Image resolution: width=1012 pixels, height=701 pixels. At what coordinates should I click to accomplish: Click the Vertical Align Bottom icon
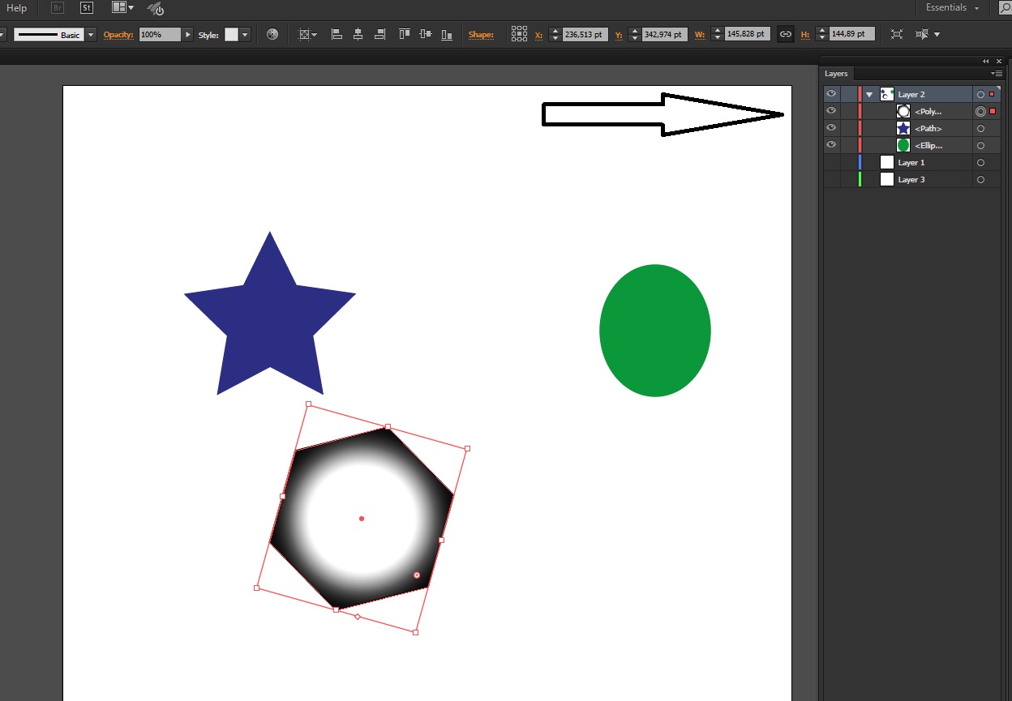[x=447, y=35]
